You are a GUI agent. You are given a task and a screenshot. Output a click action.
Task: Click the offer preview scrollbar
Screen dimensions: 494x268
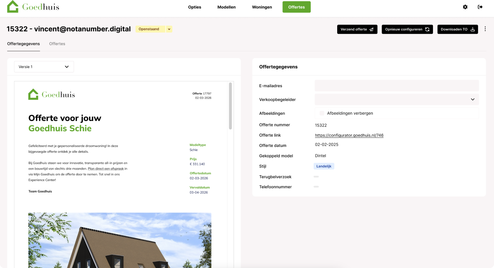coord(230,106)
